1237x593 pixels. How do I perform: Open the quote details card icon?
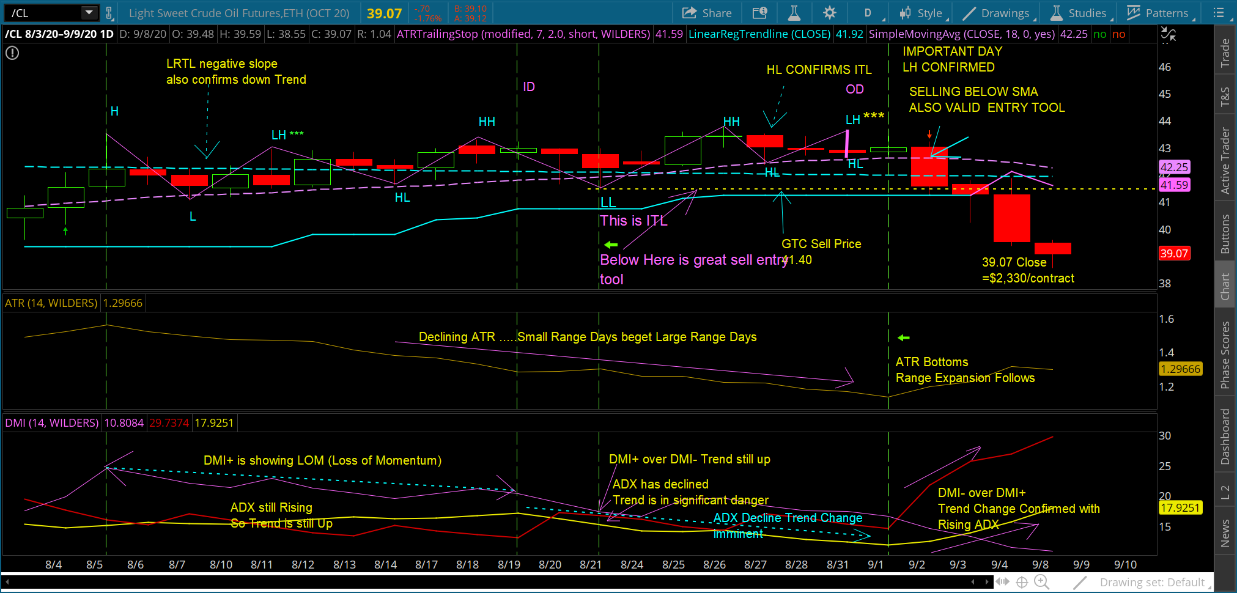pos(759,13)
